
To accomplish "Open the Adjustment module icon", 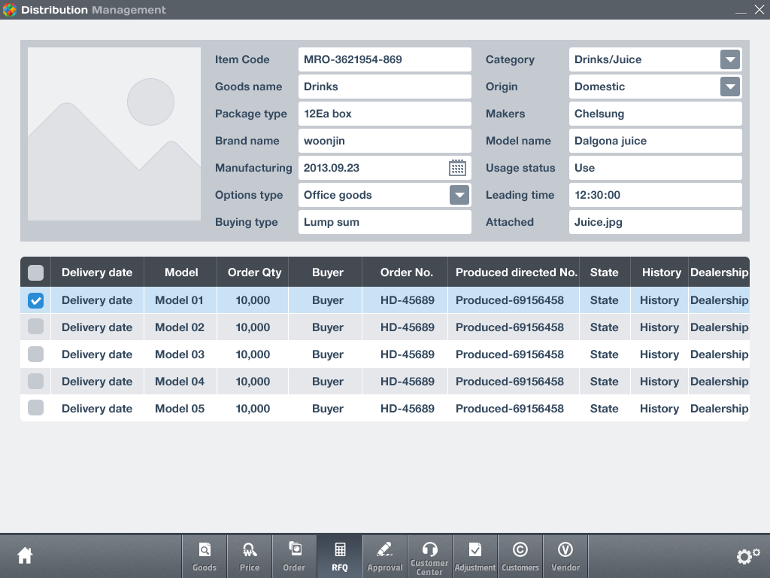I will (474, 555).
